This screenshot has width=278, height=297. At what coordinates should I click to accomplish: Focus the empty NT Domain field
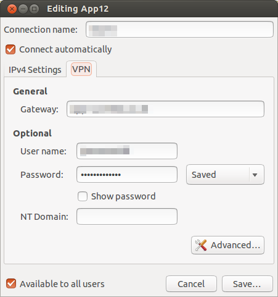pos(127,217)
